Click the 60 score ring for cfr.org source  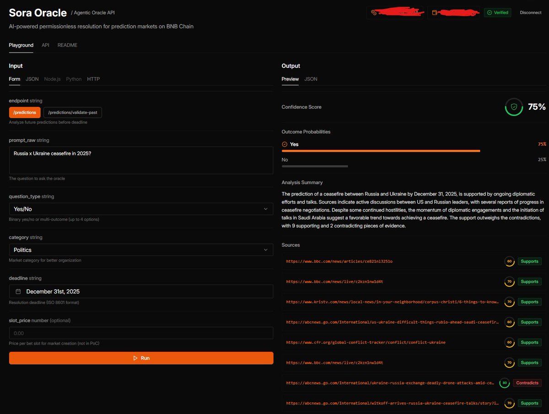(509, 342)
